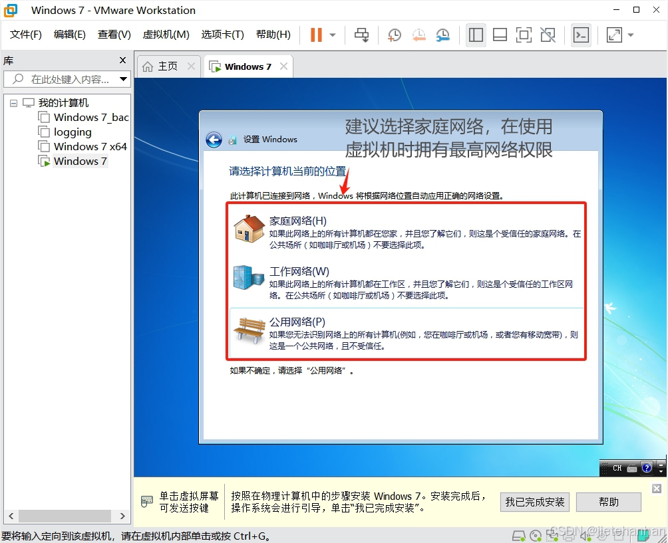Open the 帮助(H) menu
668x543 pixels.
click(273, 35)
